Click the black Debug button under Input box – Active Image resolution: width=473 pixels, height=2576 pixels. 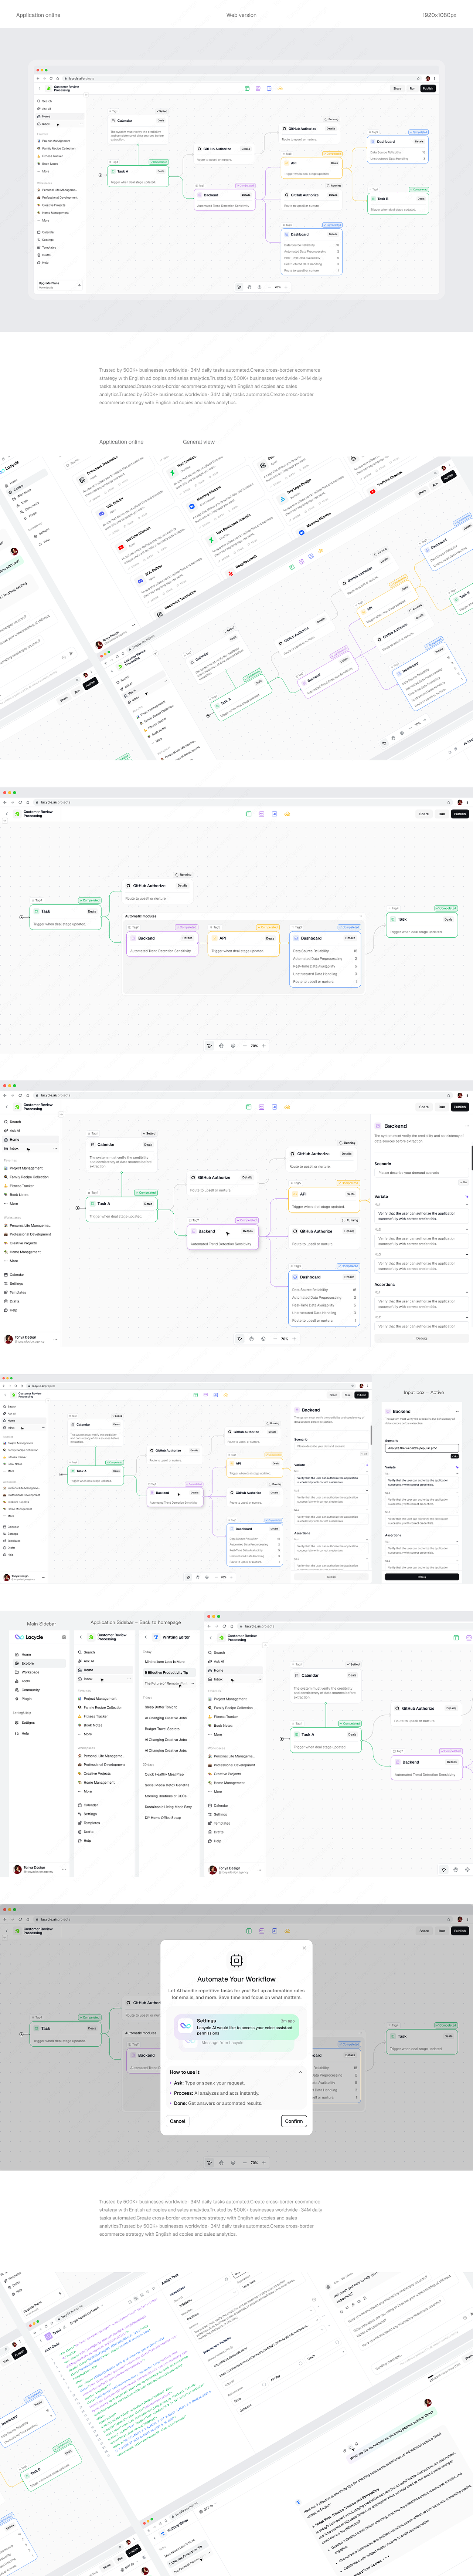click(422, 1577)
